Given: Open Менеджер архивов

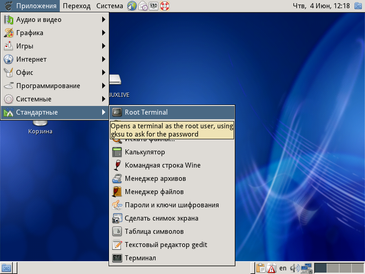Looking at the screenshot, I should [172, 179].
